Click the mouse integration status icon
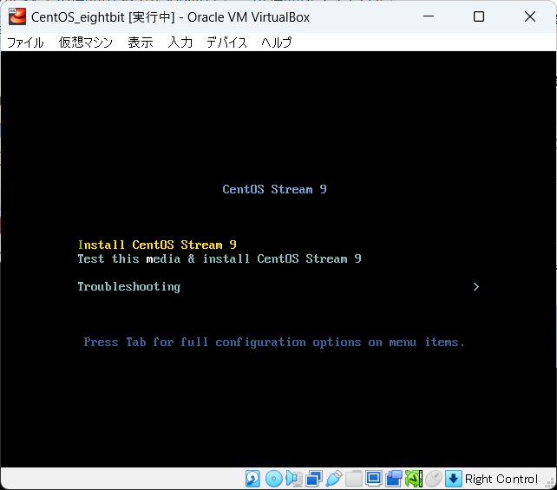Viewport: 557px width, 490px height. (x=434, y=479)
